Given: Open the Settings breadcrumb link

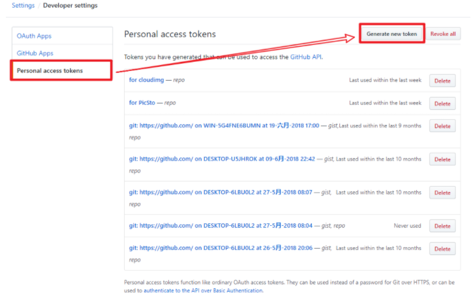Looking at the screenshot, I should 23,6.
